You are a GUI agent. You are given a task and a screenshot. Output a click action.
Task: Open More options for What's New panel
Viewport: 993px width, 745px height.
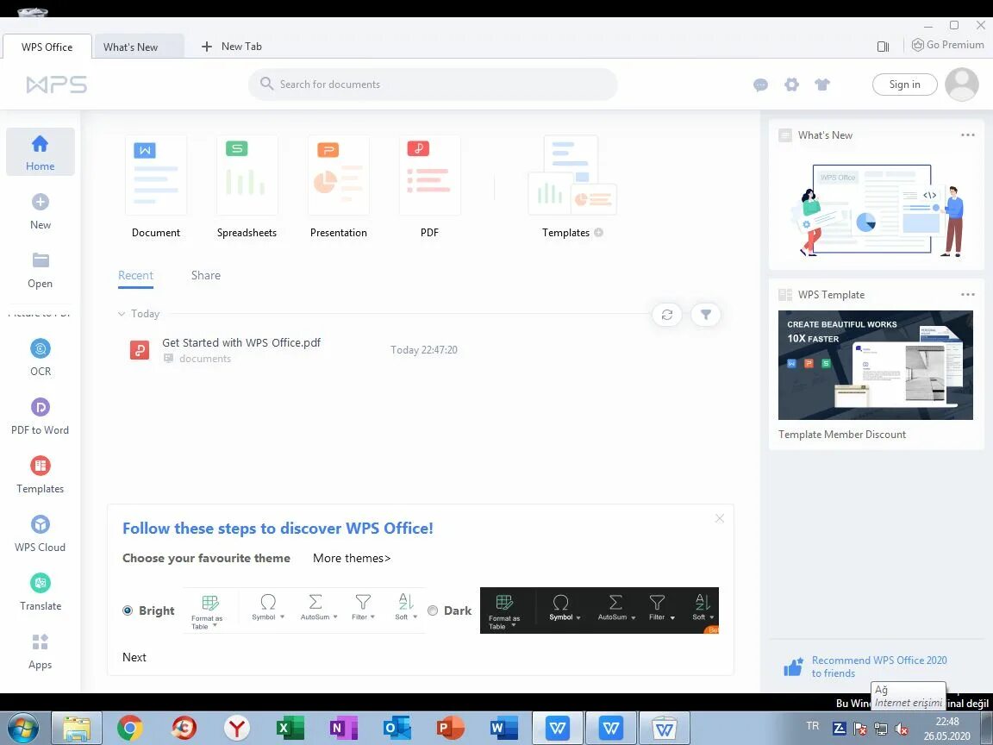(x=968, y=135)
